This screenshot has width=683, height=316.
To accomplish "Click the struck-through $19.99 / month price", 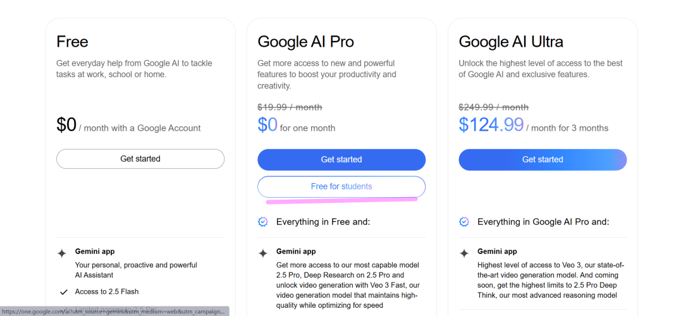I will click(290, 107).
